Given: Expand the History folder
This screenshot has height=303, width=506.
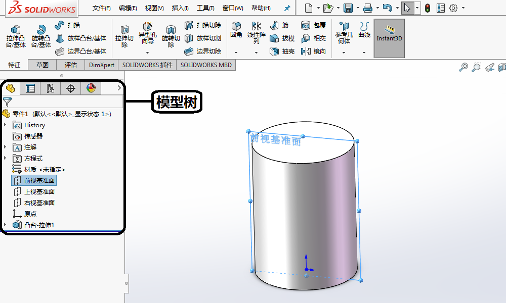Looking at the screenshot, I should pos(5,125).
